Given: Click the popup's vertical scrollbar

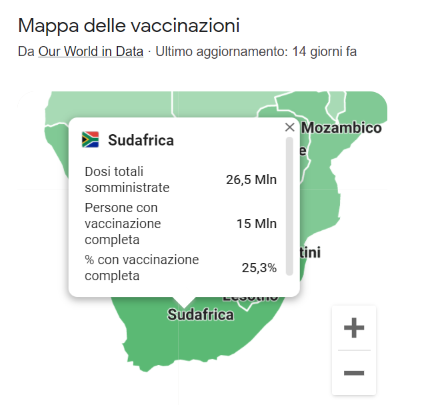Looking at the screenshot, I should pyautogui.click(x=289, y=206).
